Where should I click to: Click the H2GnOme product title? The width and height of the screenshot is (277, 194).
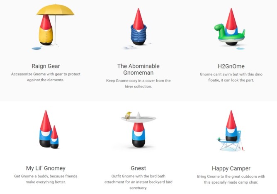click(231, 66)
